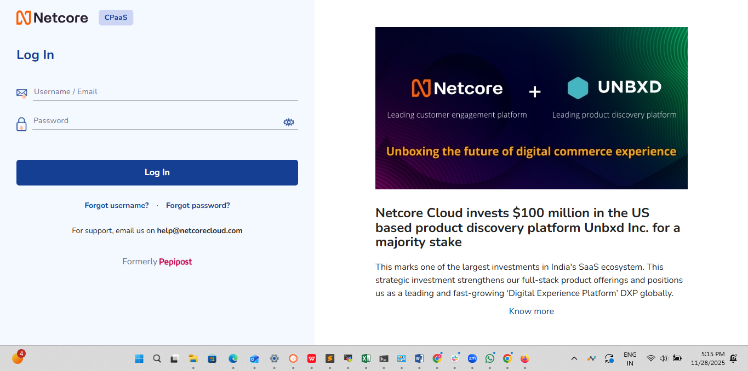The image size is (748, 371).
Task: Open Excel from the taskbar
Action: (366, 358)
